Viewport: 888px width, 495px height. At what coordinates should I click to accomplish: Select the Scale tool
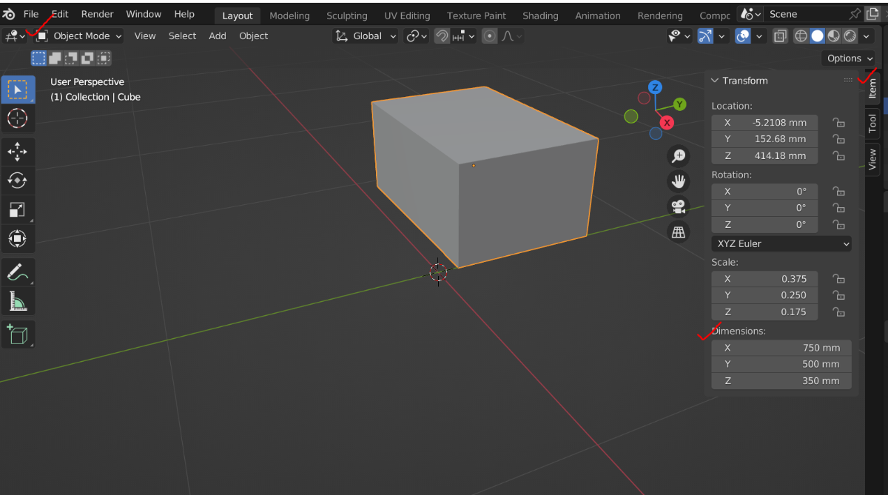[x=17, y=209]
